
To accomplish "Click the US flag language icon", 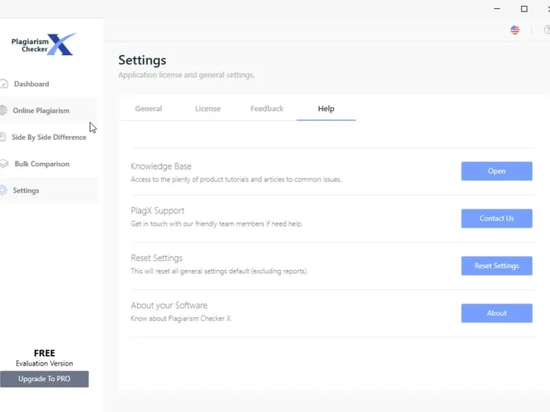I will [515, 30].
